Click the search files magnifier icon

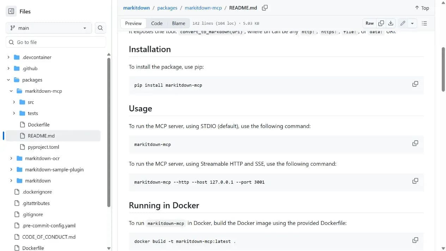click(x=100, y=28)
